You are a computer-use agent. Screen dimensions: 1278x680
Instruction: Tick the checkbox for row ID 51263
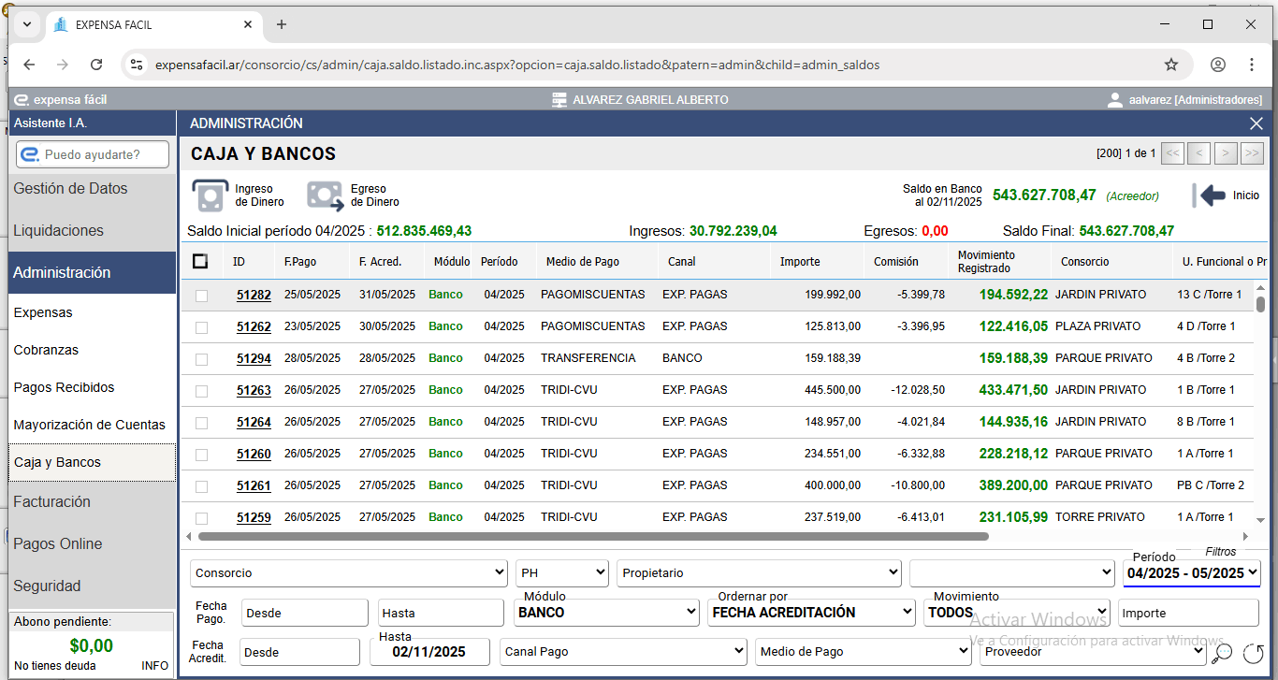click(201, 391)
